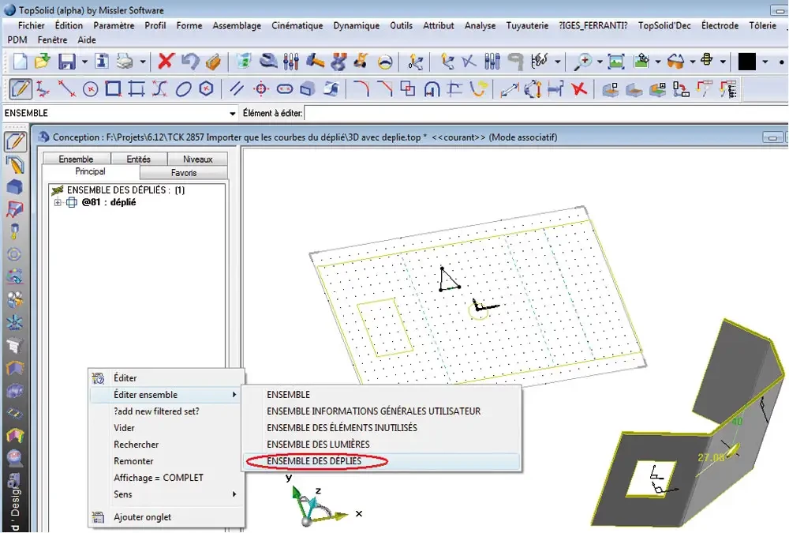
Task: Open the dropdown arrow next to printer icon
Action: [x=142, y=62]
